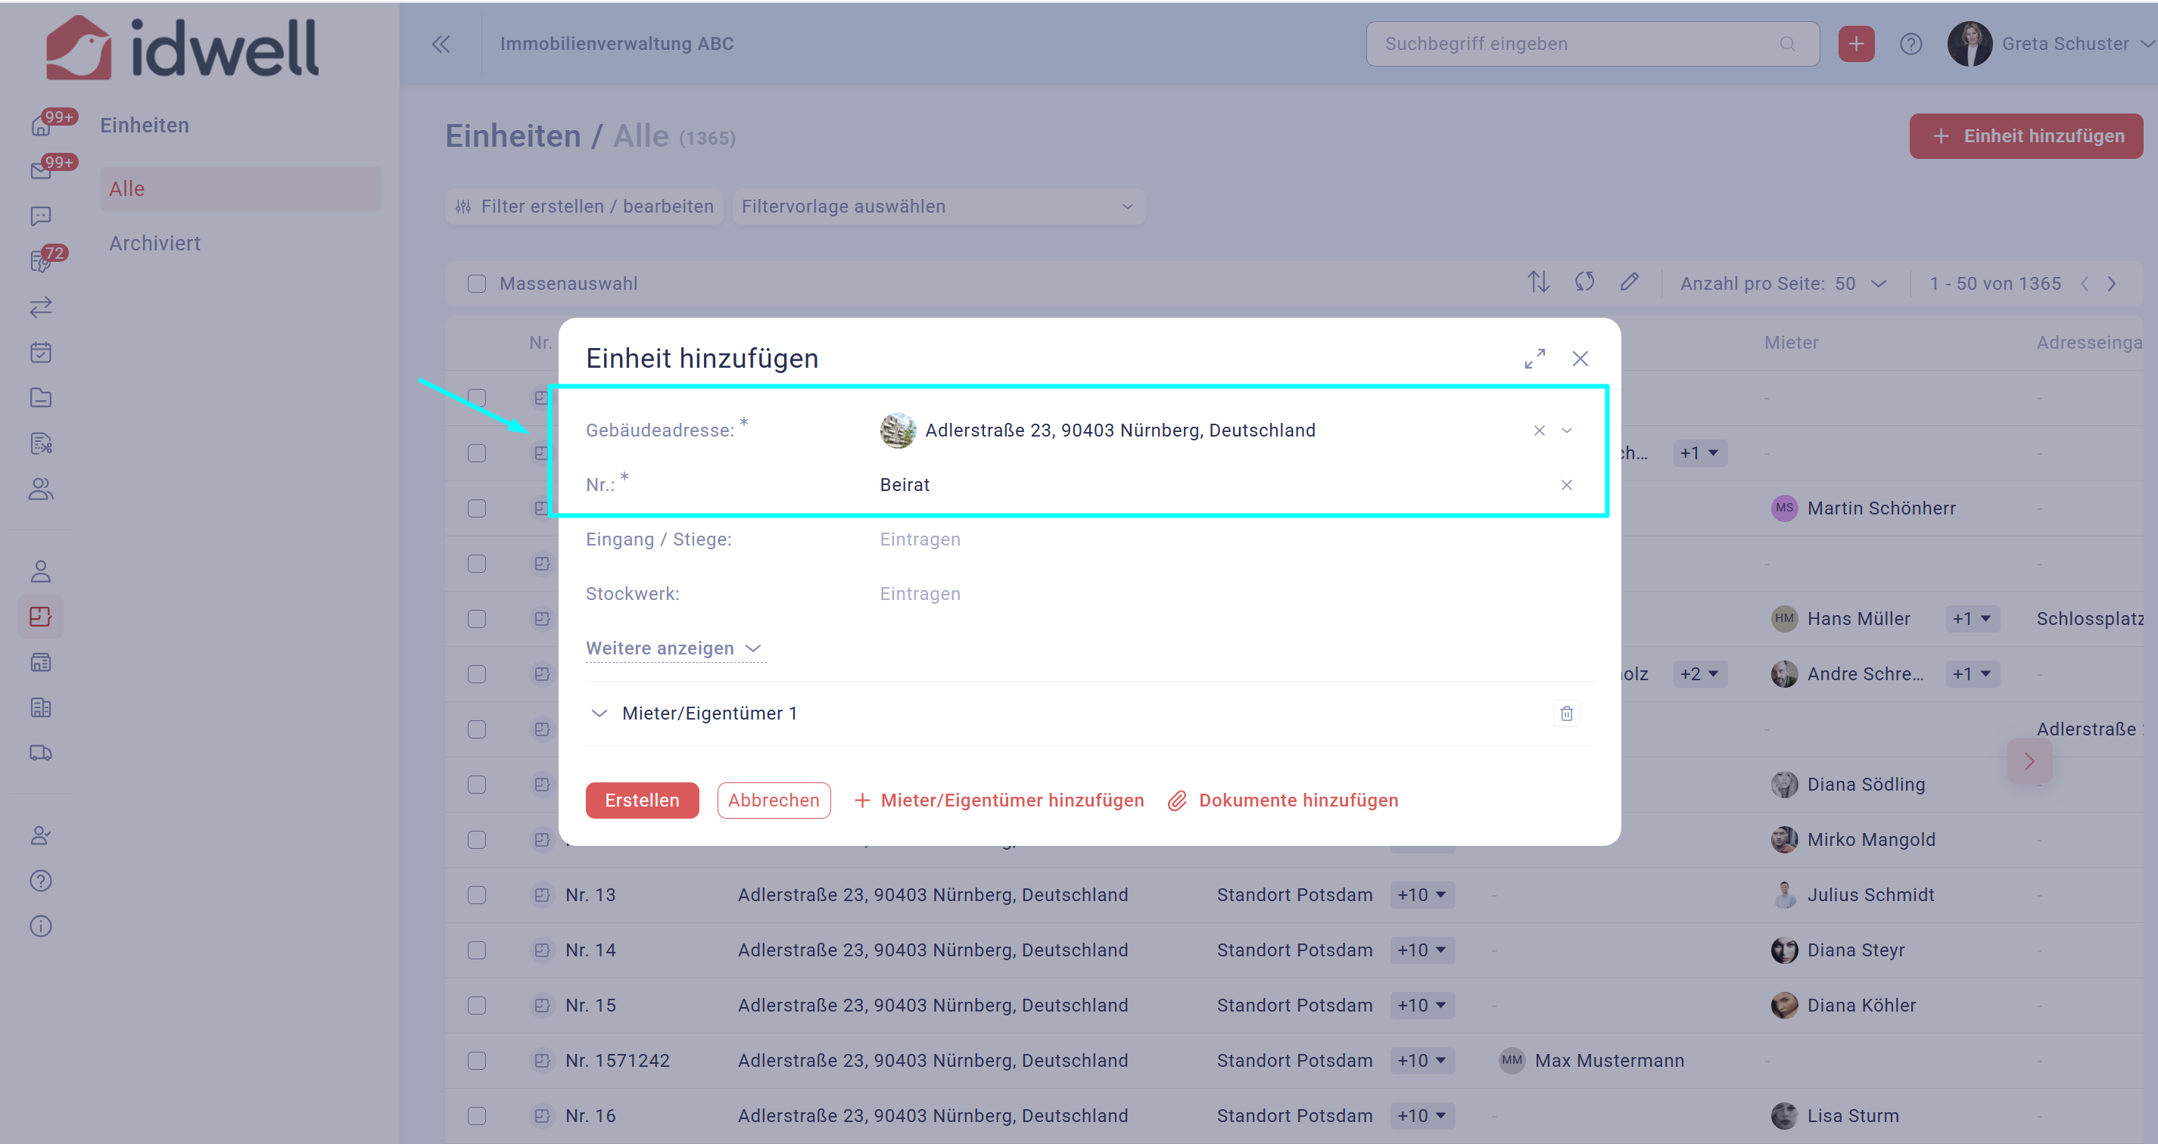Clear the Nr. field with the X icon
This screenshot has width=2158, height=1144.
click(1566, 485)
